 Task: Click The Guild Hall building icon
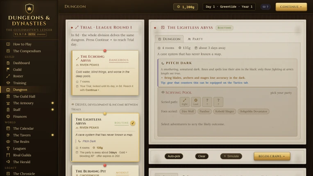[x=8, y=96]
